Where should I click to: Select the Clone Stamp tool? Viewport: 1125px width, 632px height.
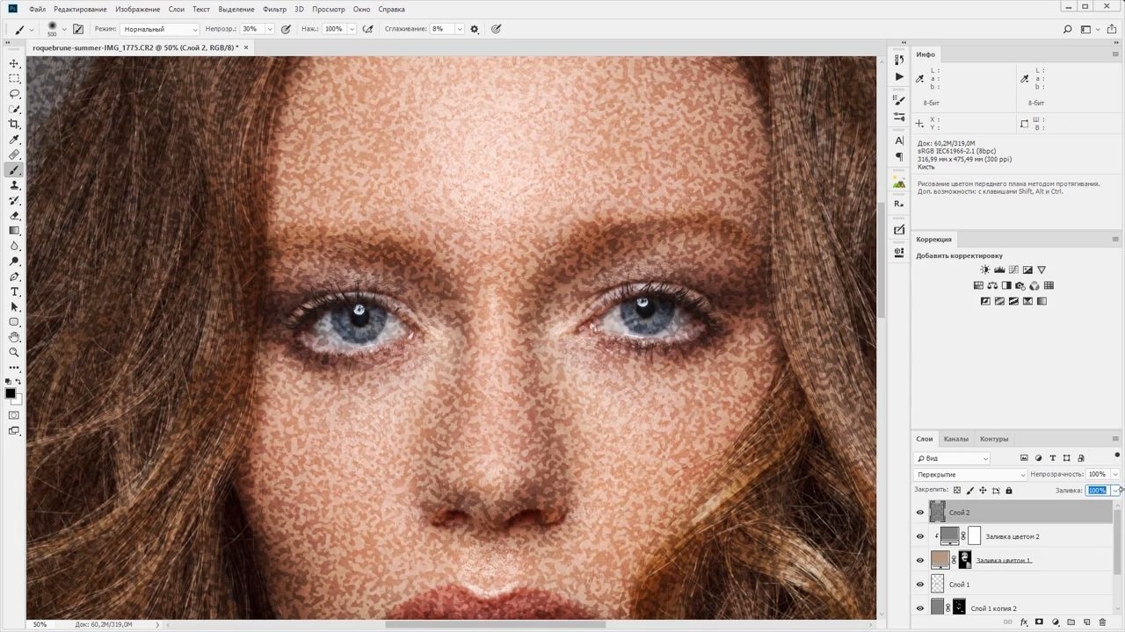14,184
